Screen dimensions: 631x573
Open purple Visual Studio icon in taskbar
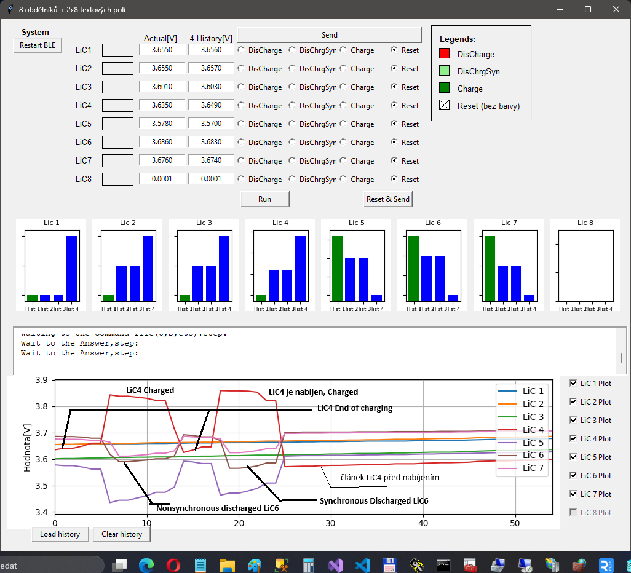point(335,565)
